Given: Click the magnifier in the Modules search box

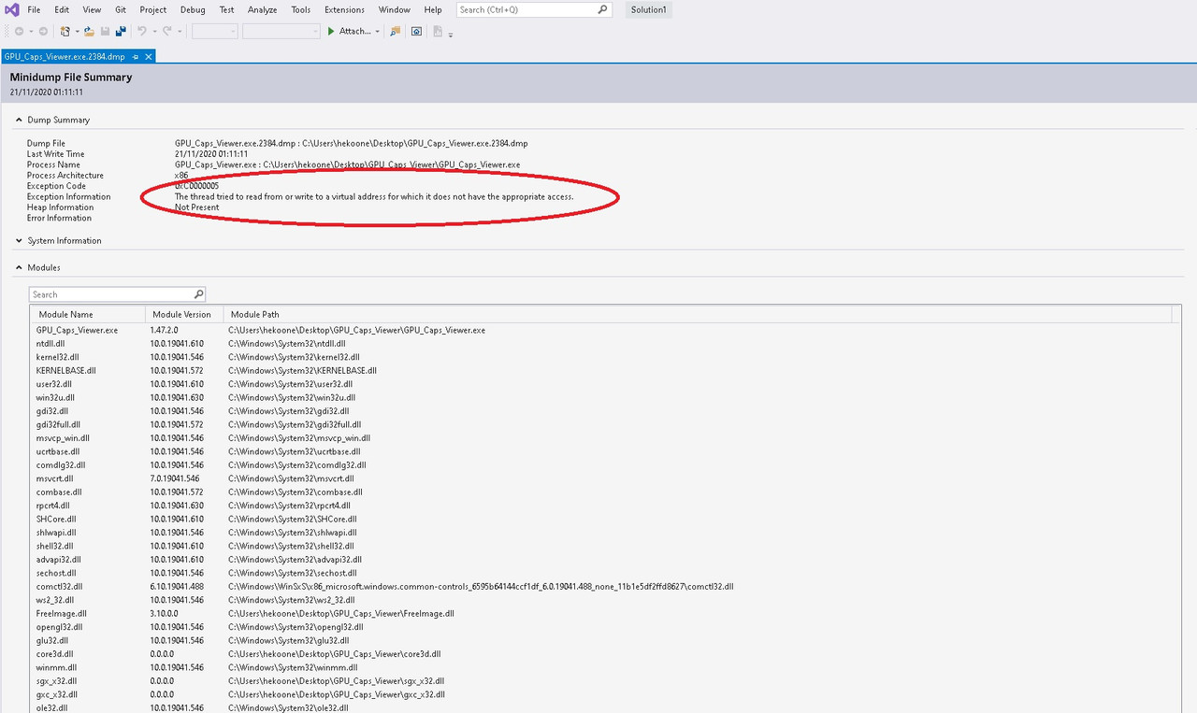Looking at the screenshot, I should click(x=197, y=294).
